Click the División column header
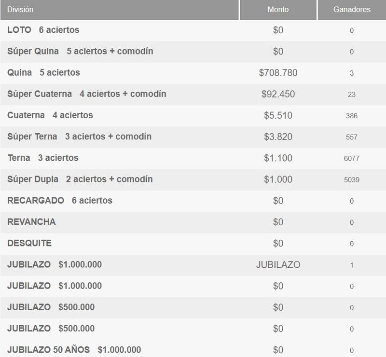Image resolution: width=386 pixels, height=357 pixels. pyautogui.click(x=20, y=9)
